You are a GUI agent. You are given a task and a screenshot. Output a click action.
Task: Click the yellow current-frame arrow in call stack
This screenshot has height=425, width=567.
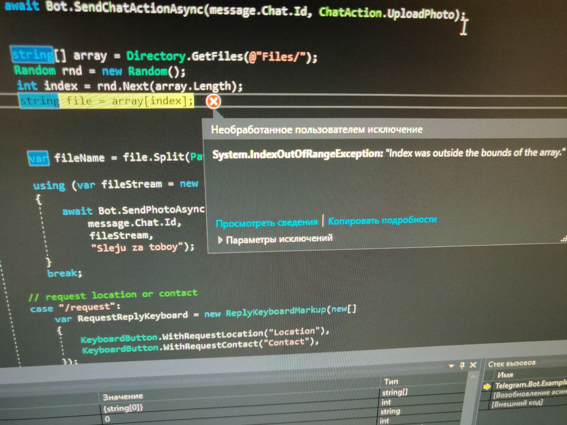(487, 386)
